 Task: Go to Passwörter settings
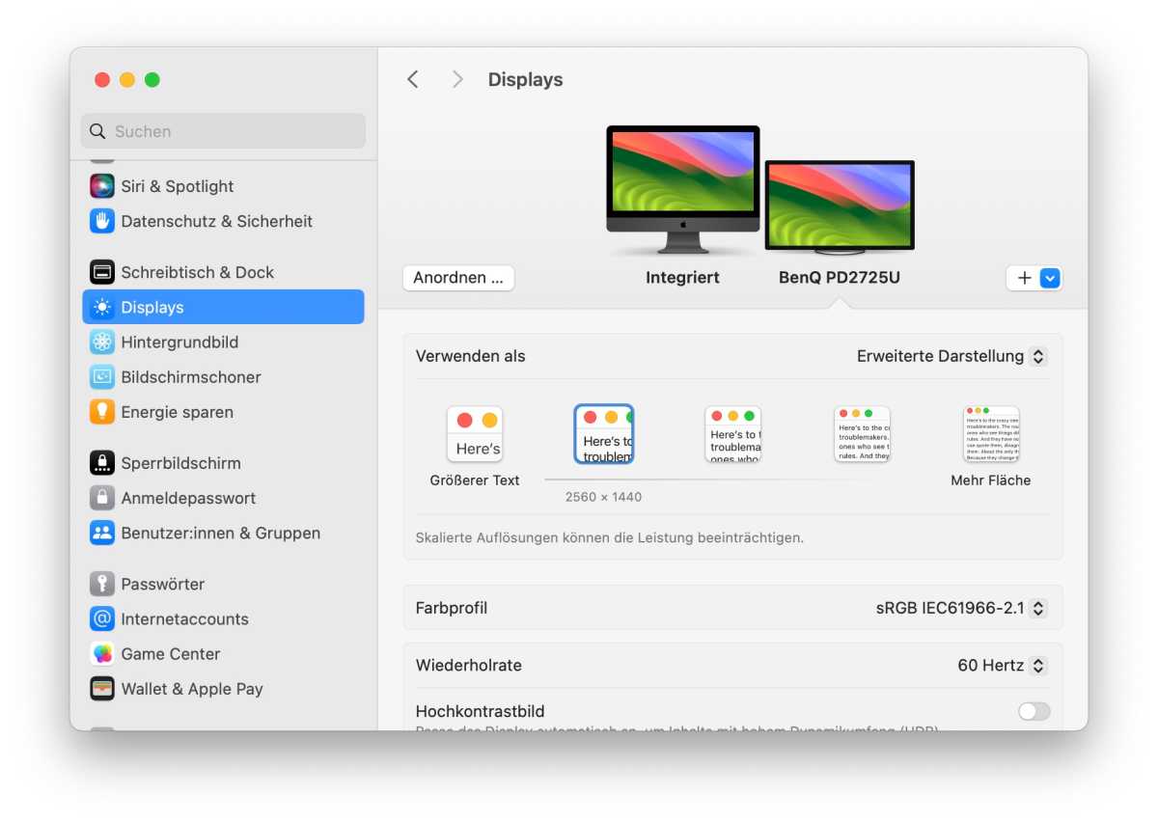point(223,584)
